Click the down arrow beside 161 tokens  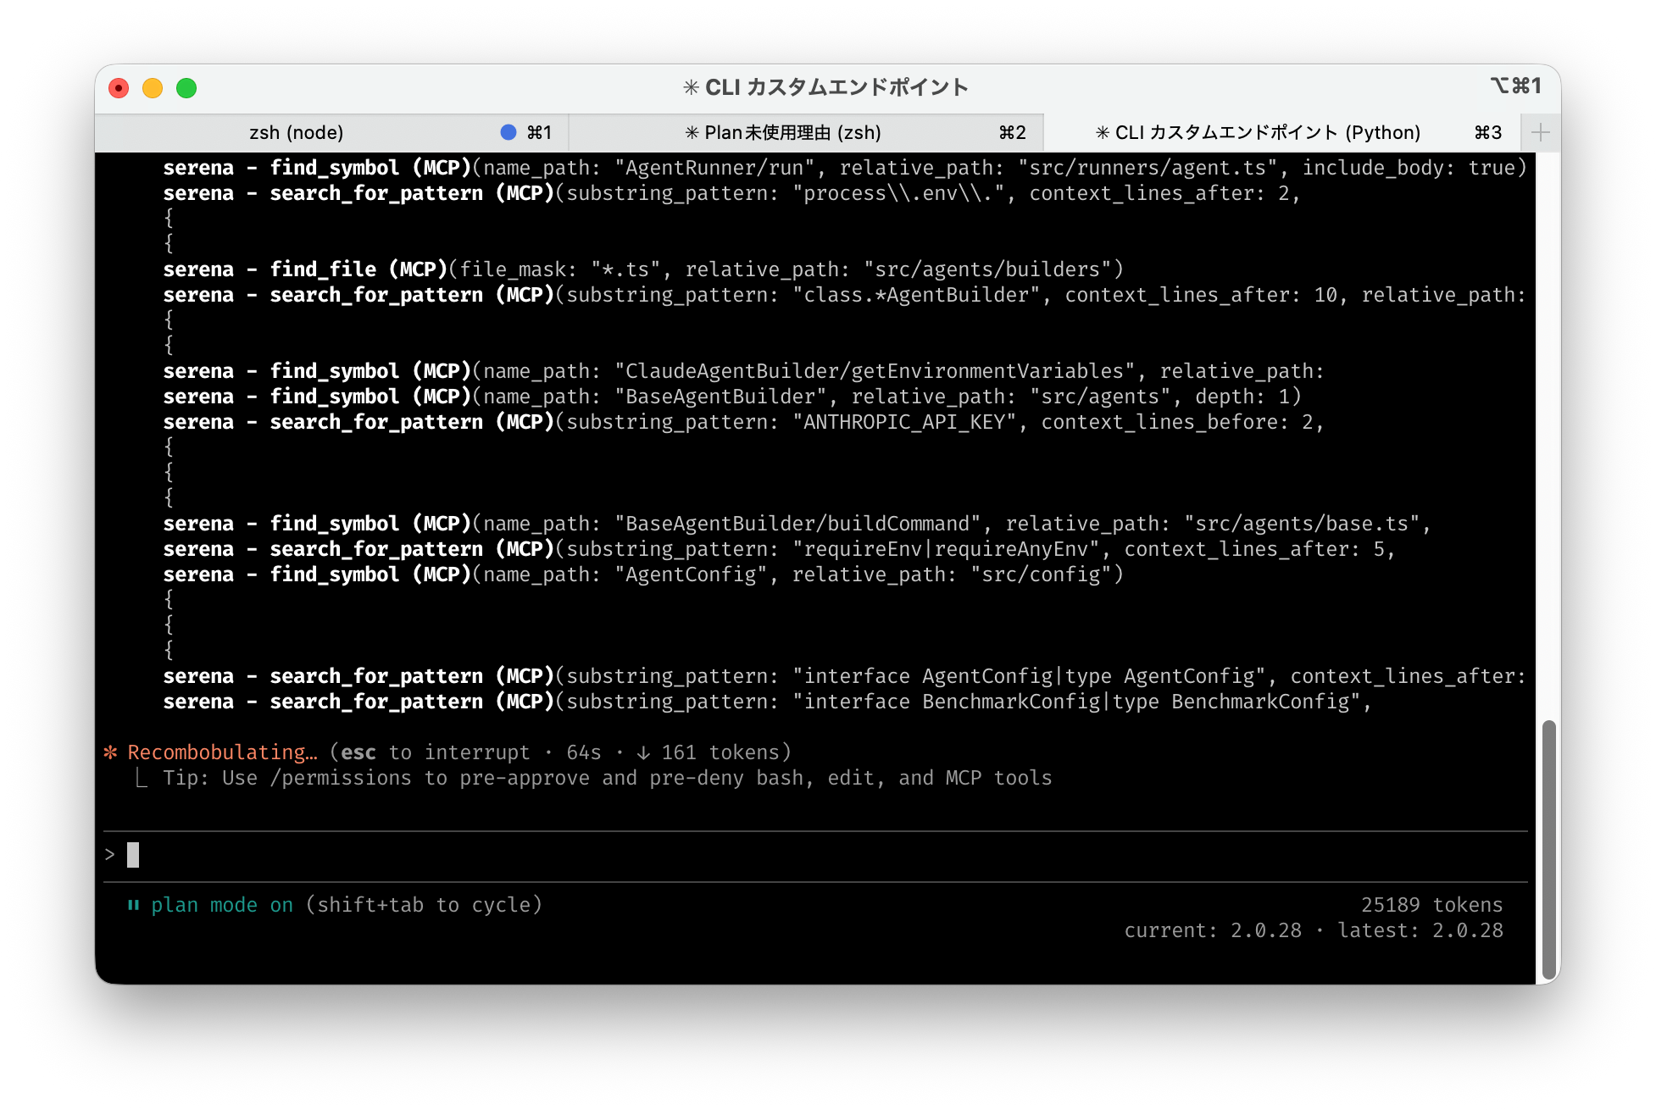(x=643, y=752)
